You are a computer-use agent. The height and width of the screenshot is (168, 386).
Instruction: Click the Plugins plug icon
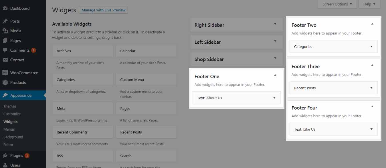5,155
